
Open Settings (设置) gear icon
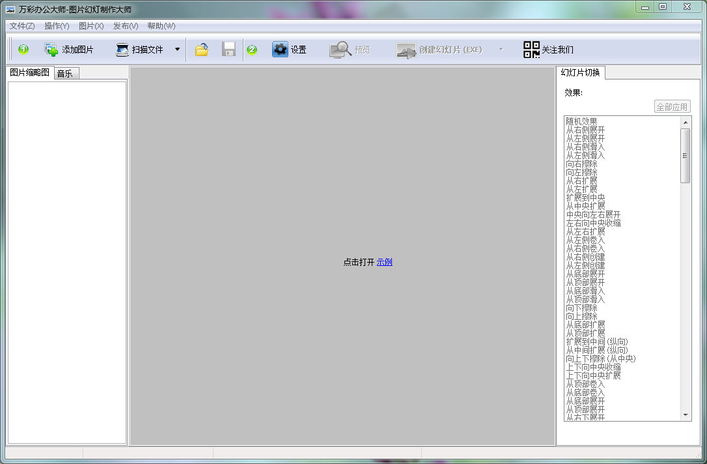(x=280, y=50)
